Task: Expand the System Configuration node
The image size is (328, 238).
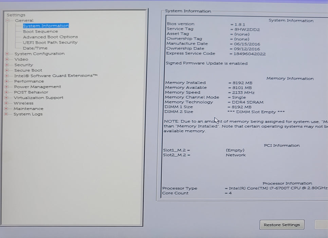Action: 7,54
